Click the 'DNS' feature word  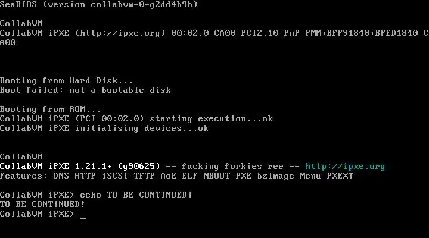[x=61, y=176]
